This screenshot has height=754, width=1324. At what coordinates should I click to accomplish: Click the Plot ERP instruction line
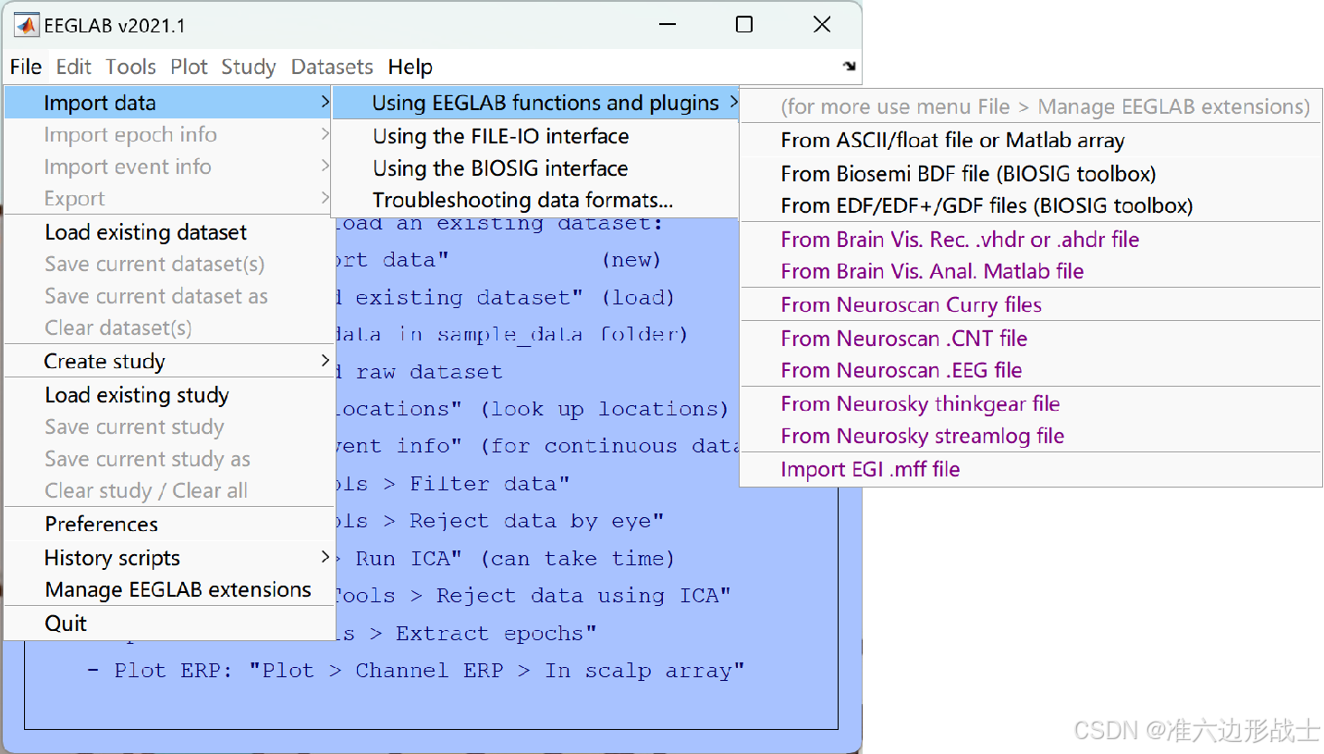pyautogui.click(x=416, y=671)
